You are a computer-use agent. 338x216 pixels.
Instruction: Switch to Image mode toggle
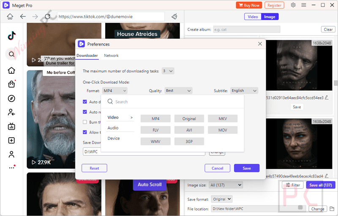pos(270,17)
